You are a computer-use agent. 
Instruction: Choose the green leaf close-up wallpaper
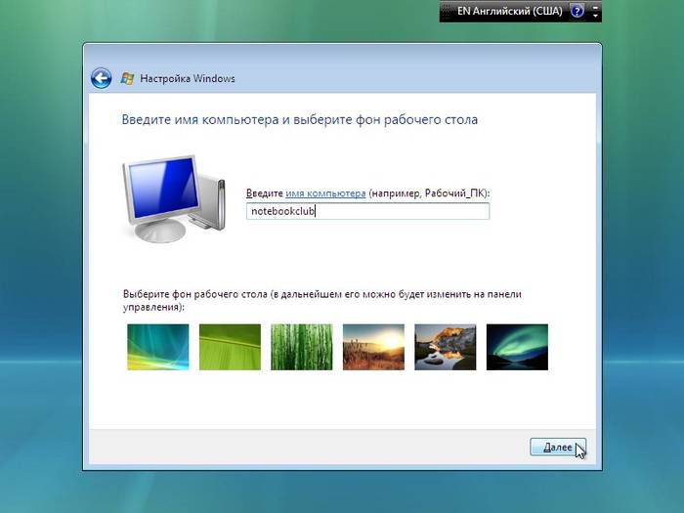[x=230, y=347]
